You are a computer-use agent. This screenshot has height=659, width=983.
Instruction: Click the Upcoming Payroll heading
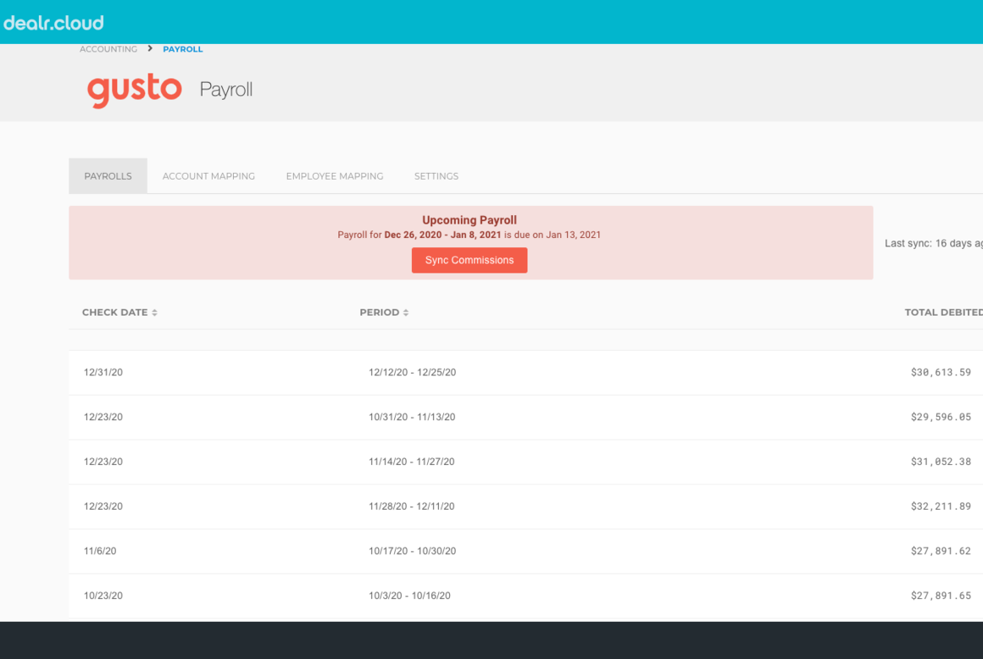coord(469,220)
